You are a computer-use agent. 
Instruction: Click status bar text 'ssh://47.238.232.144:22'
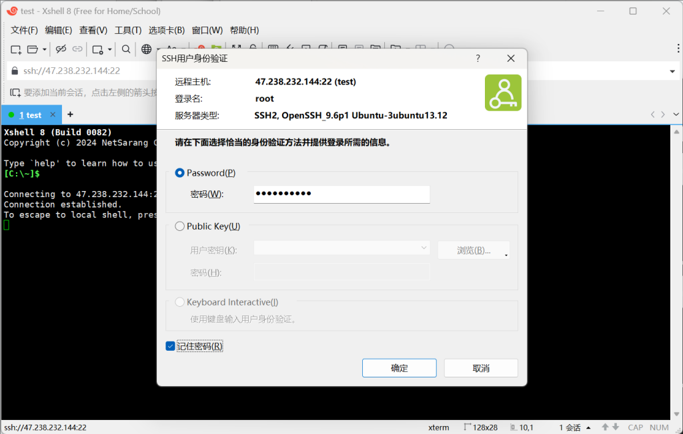click(45, 427)
